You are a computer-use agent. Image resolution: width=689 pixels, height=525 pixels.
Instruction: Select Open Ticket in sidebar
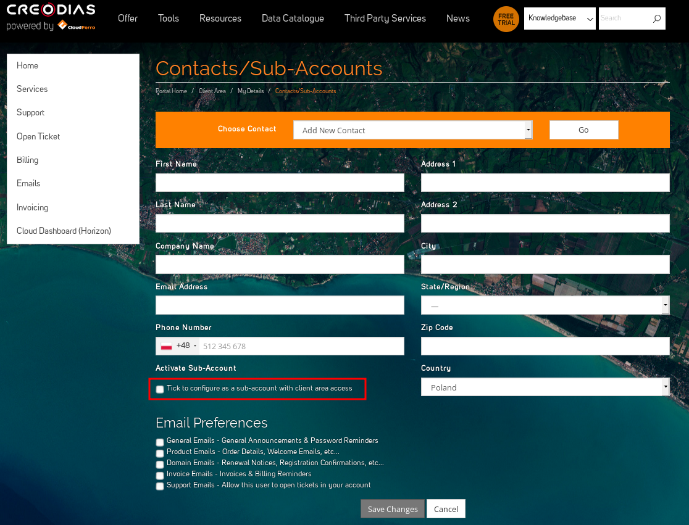(x=38, y=136)
